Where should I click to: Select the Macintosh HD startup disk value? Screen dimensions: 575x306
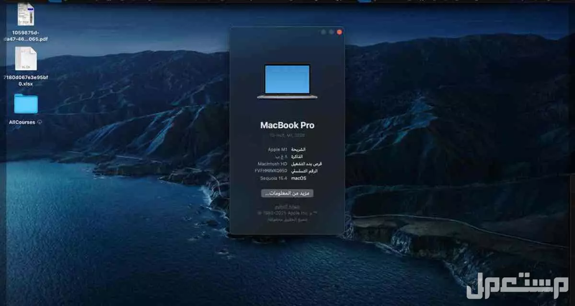[x=272, y=164]
